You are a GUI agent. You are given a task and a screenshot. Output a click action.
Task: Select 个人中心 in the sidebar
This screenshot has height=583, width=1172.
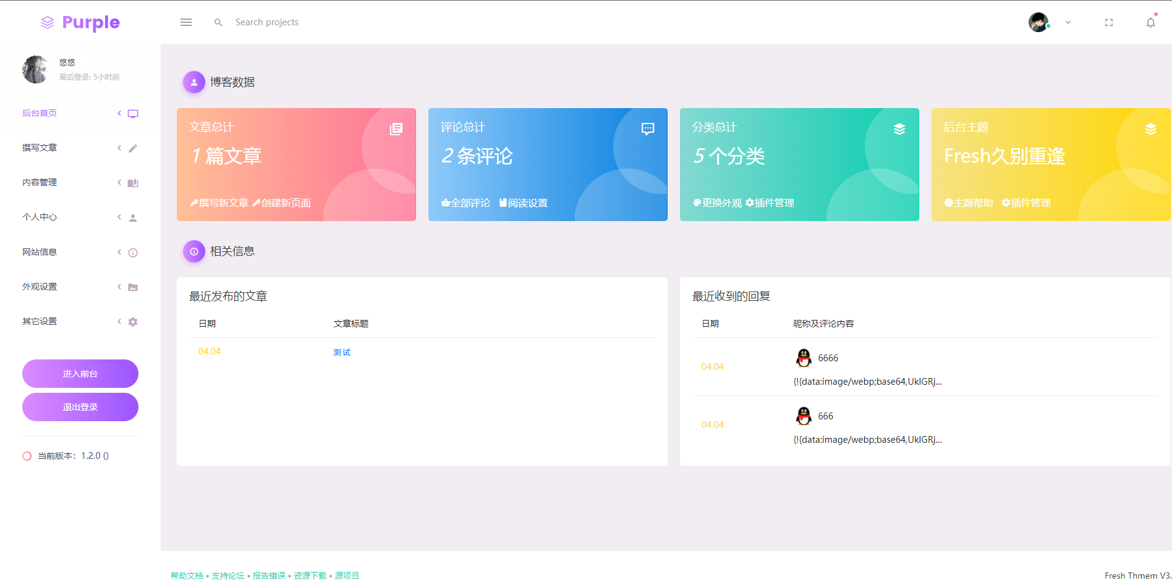coord(40,217)
